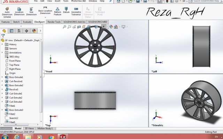Open Motion Study 1 tab
223x139 pixels.
coord(45,128)
